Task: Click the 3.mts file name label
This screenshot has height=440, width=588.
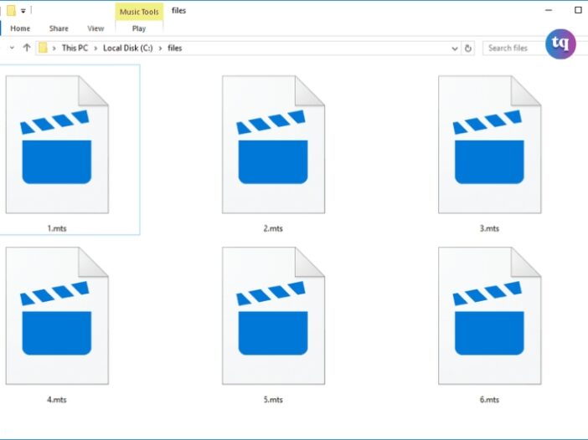Action: [489, 228]
